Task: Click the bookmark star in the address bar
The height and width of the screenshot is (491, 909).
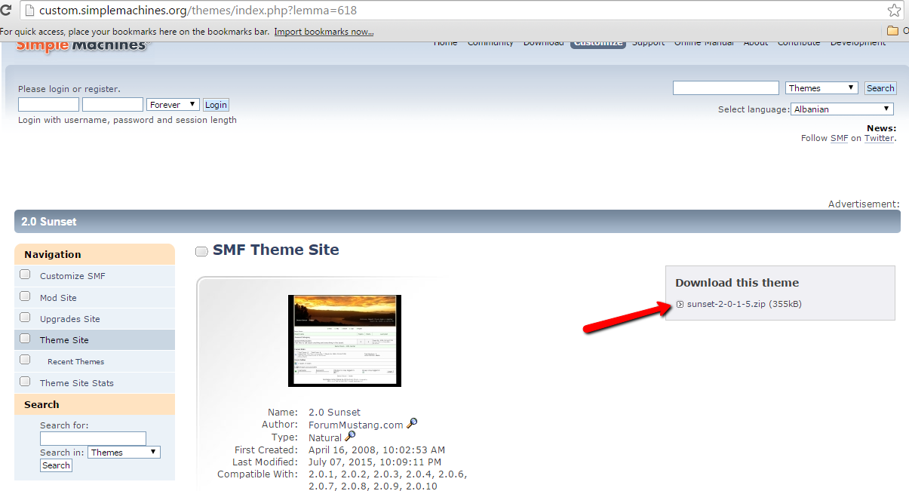Action: point(893,11)
